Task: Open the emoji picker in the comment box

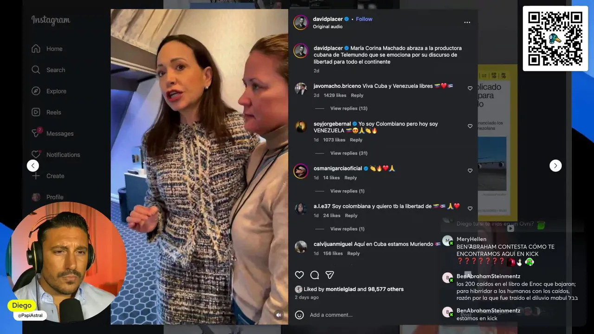Action: [x=300, y=315]
